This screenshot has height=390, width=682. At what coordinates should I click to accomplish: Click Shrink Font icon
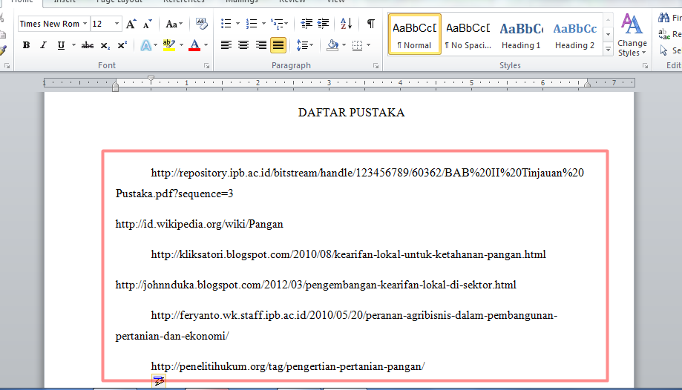[x=148, y=24]
